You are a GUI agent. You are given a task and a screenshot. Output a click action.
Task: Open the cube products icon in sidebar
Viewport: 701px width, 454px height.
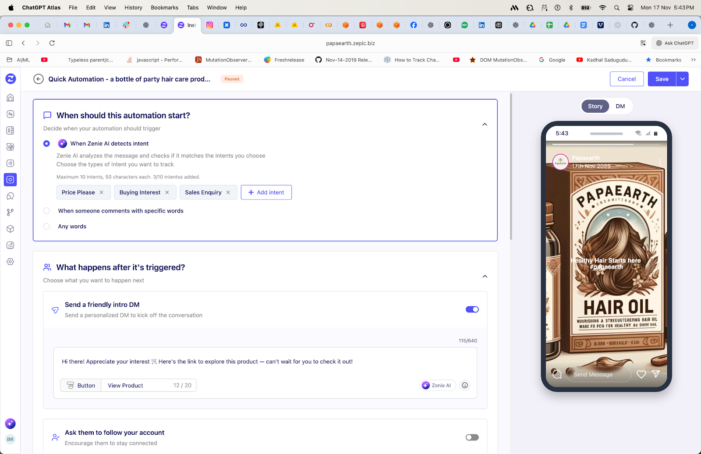[x=11, y=229]
